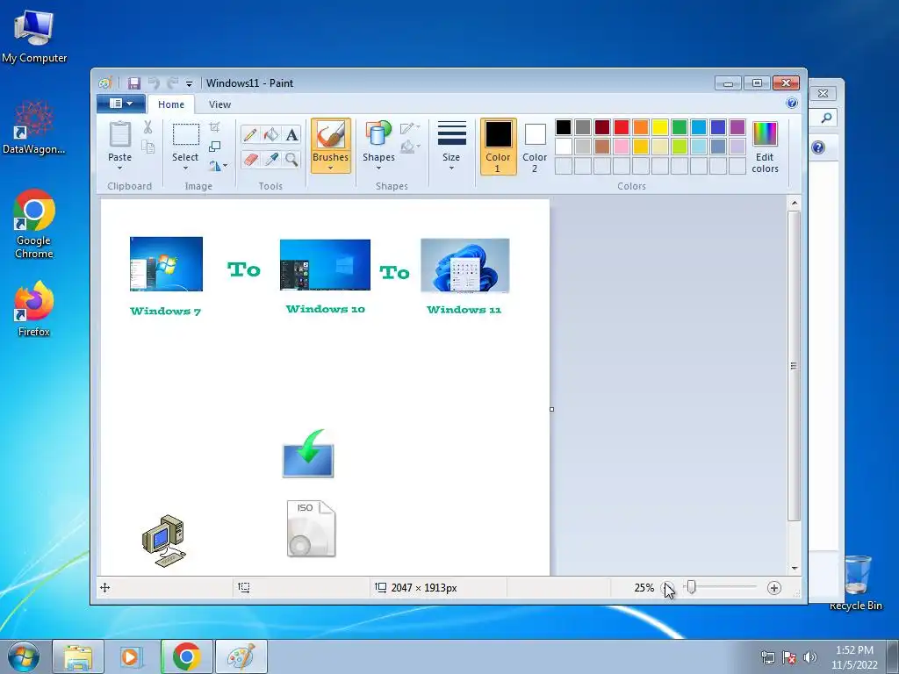Open the shape Fill dropdown
899x674 pixels.
pyautogui.click(x=410, y=147)
